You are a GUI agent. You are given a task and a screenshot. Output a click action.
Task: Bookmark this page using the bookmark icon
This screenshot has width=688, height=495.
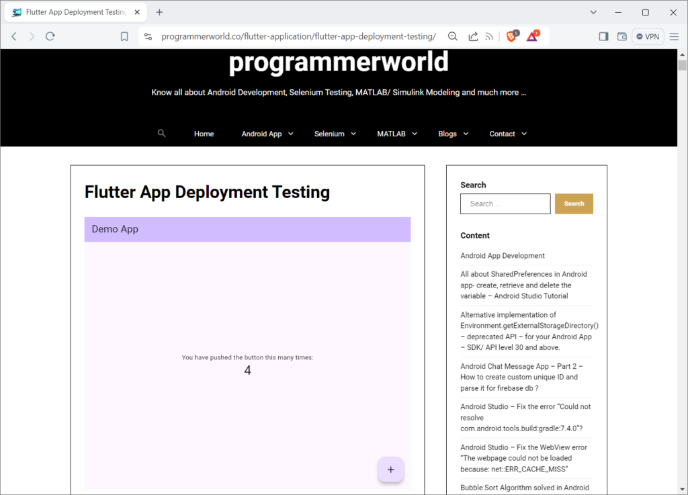tap(124, 36)
